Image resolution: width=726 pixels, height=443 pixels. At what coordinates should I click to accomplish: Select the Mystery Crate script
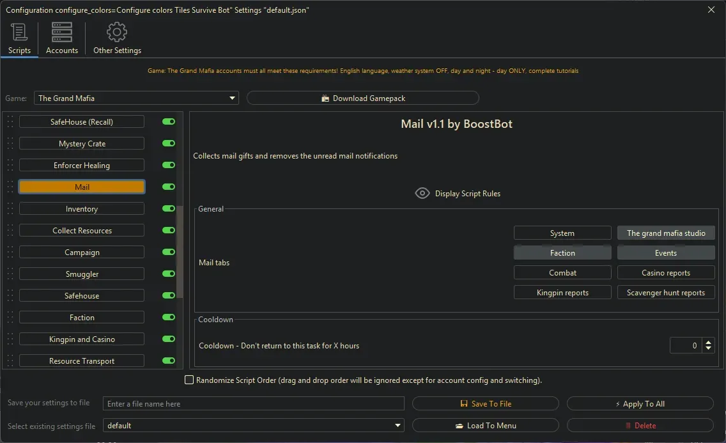pos(82,143)
